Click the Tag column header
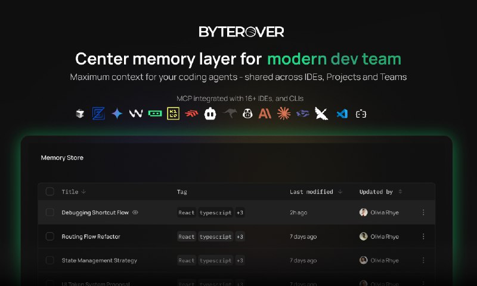 point(182,192)
